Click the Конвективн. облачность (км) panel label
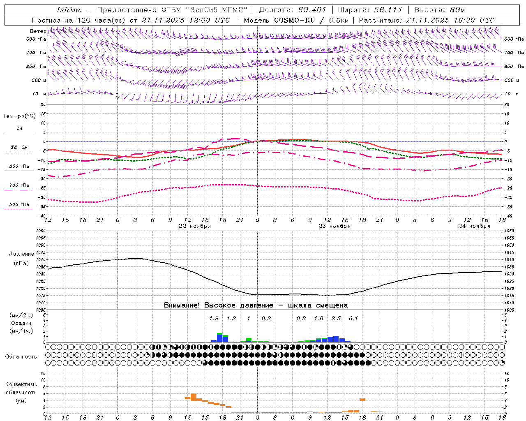 [x=21, y=393]
